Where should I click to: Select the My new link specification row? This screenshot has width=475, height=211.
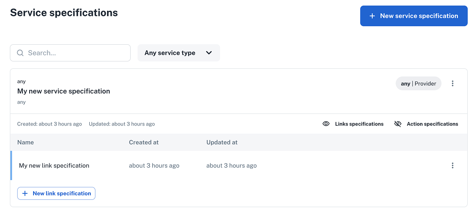54,165
